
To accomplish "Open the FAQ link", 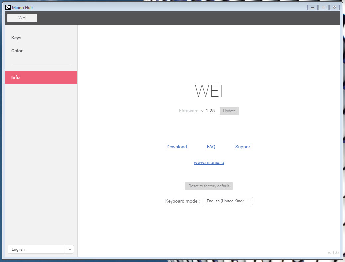I will click(211, 147).
